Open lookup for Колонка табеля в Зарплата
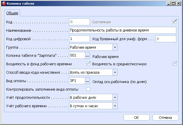183x125 pixels. pos(87,55)
